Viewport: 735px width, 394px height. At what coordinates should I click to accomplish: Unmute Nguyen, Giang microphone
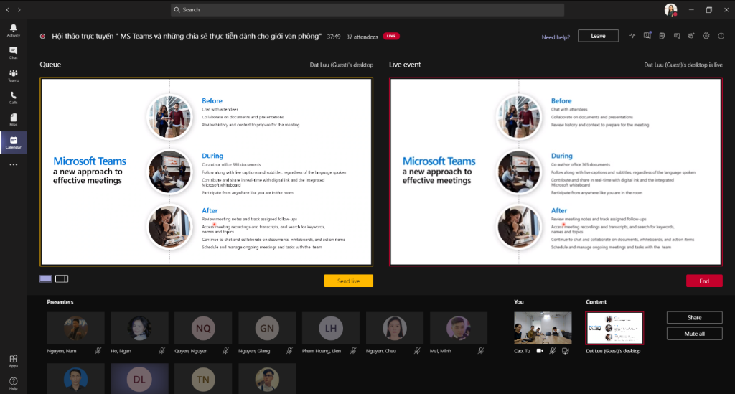pyautogui.click(x=289, y=350)
